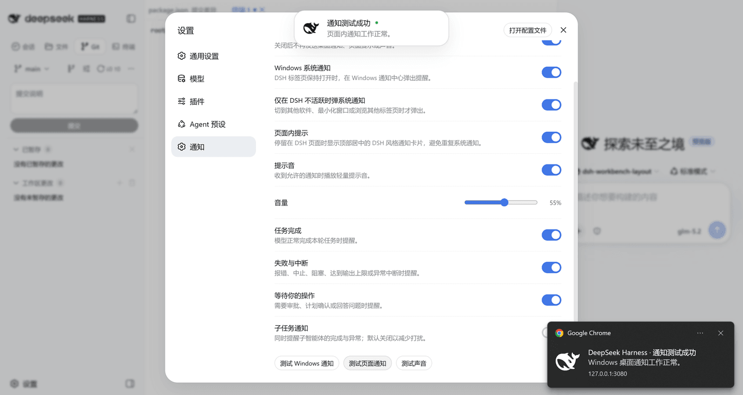Dismiss the Google Chrome desktop notification
The height and width of the screenshot is (395, 743).
pyautogui.click(x=720, y=333)
